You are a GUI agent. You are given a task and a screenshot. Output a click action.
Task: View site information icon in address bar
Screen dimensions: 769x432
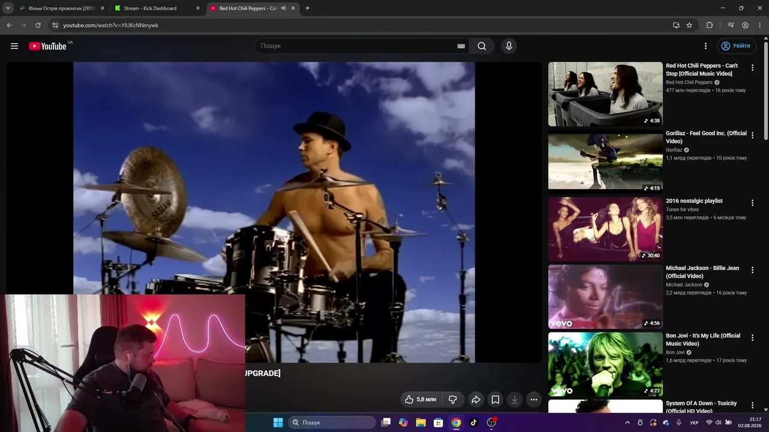(x=55, y=25)
